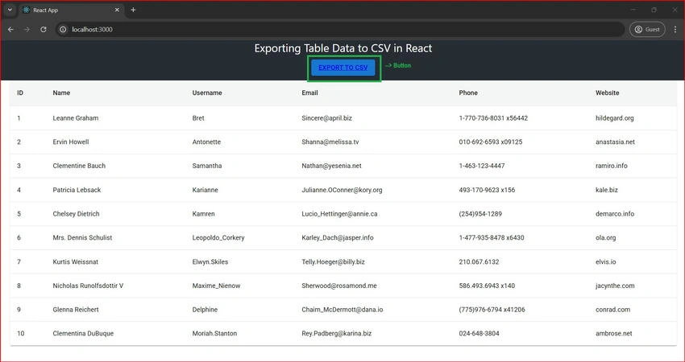Click the username Leopoldo_Corkery
Screen dimensions: 685x362
click(x=218, y=237)
